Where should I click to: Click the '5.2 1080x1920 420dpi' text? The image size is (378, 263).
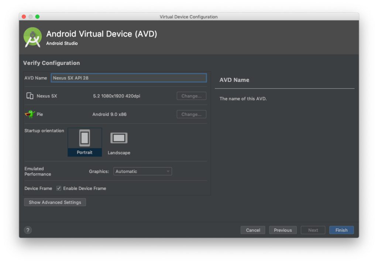(x=117, y=96)
